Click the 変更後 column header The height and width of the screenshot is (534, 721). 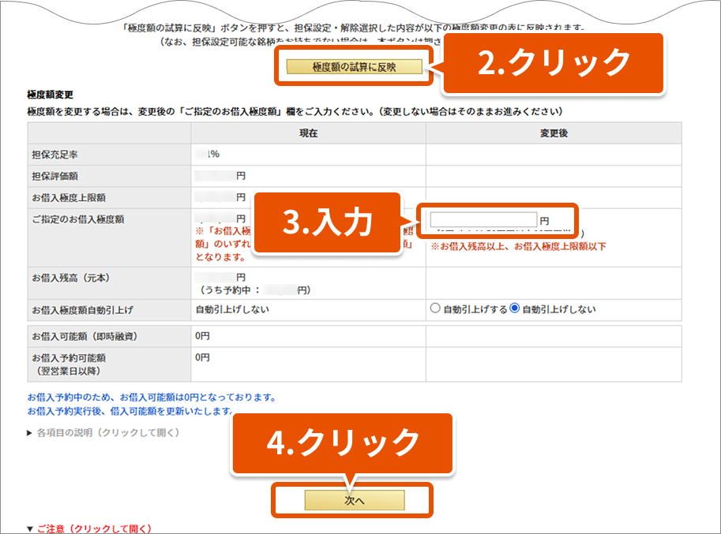pos(554,133)
